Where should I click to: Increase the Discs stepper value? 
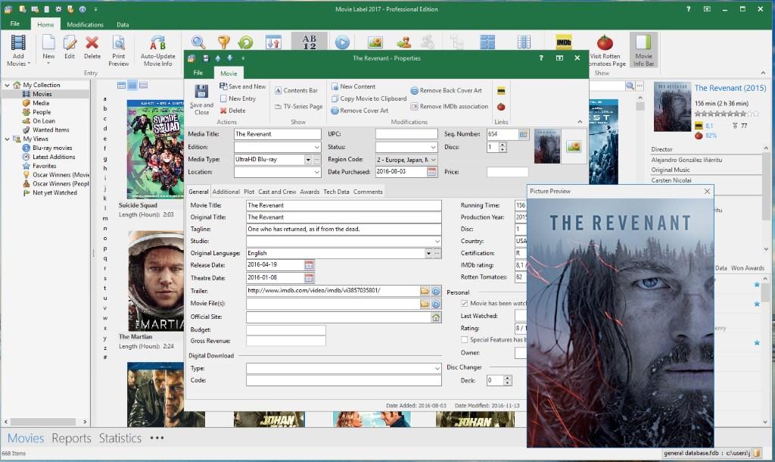(x=503, y=145)
